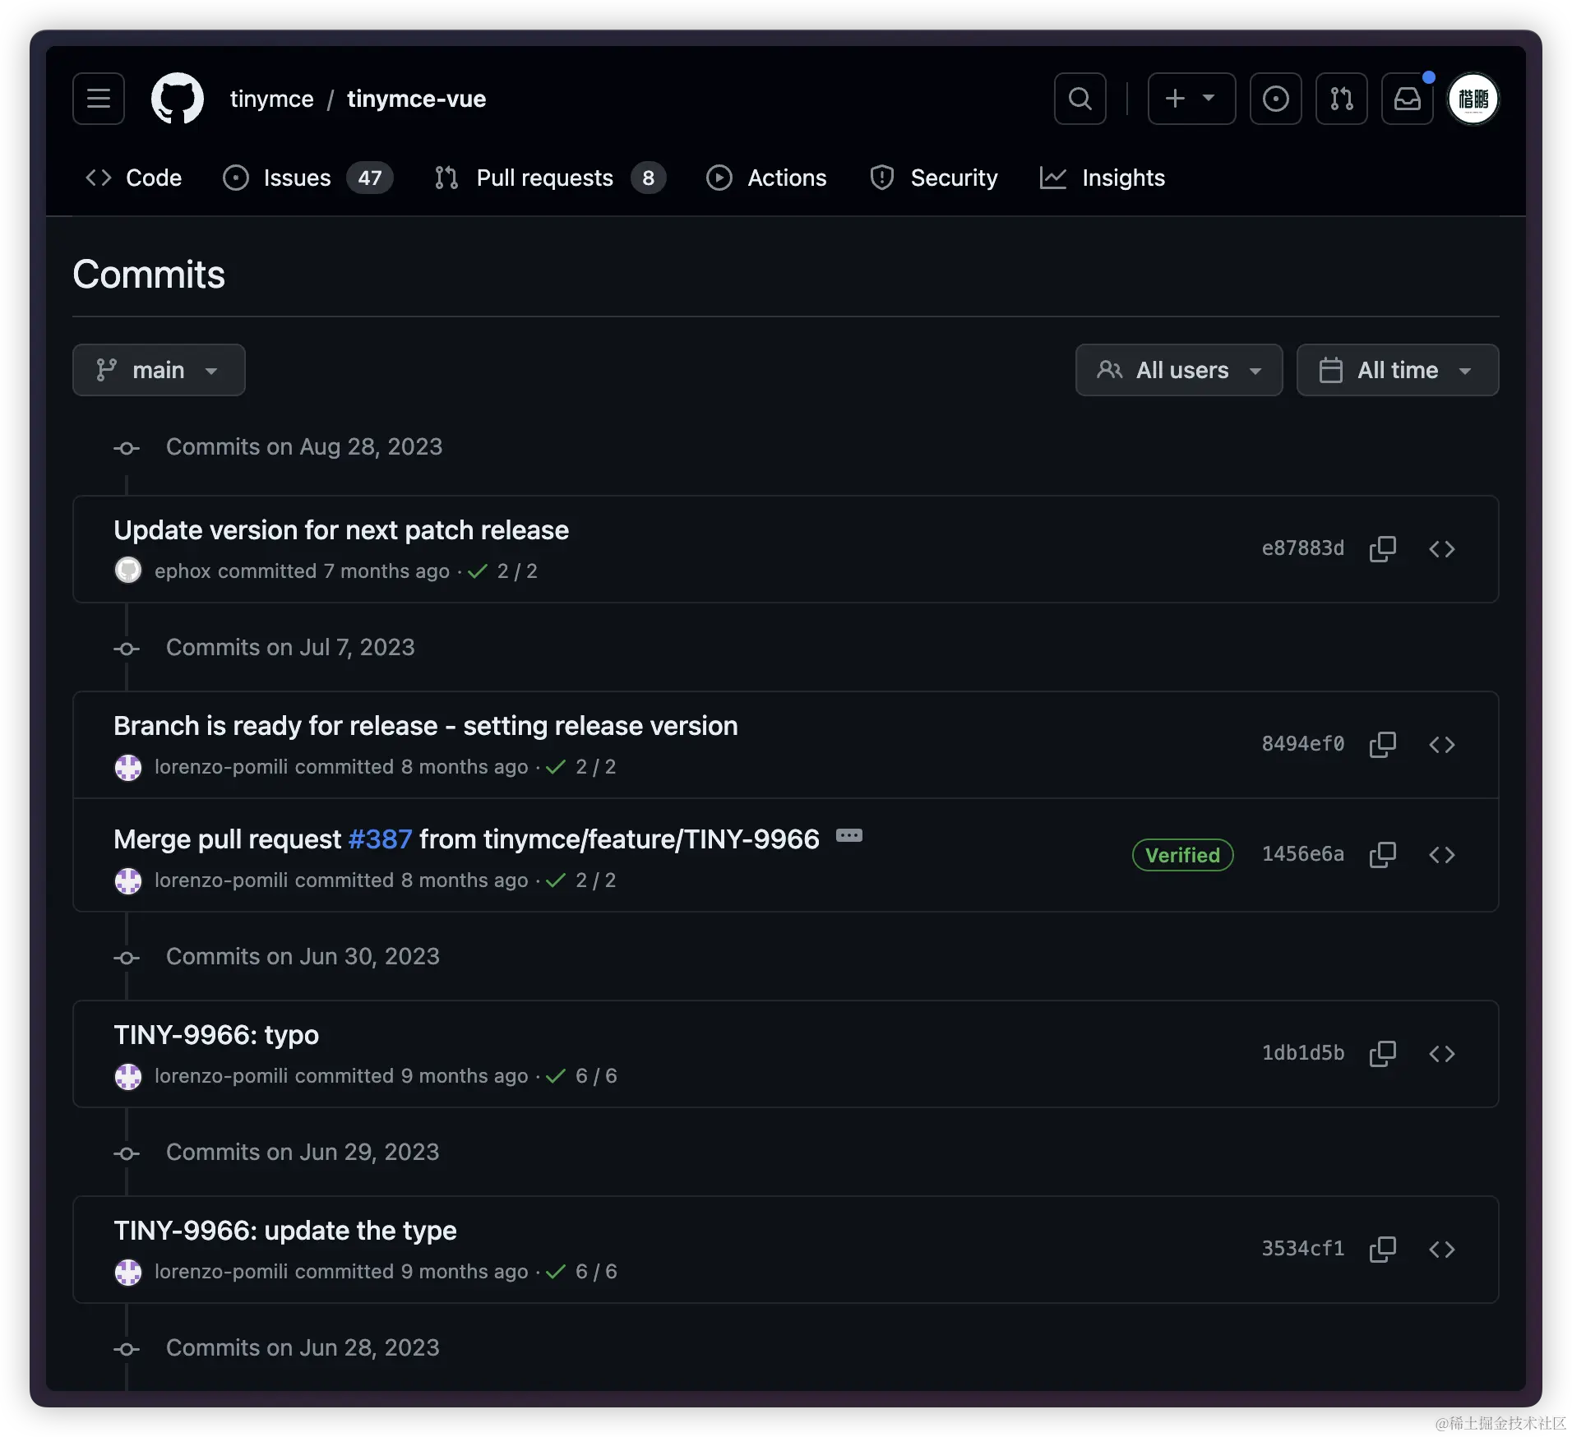Open your pull requests header icon

tap(1342, 99)
